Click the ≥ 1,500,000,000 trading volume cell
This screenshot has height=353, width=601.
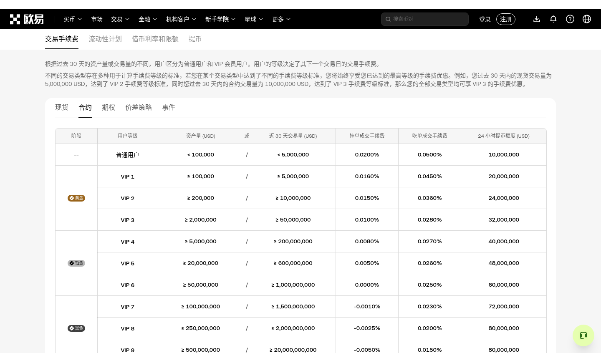point(293,307)
